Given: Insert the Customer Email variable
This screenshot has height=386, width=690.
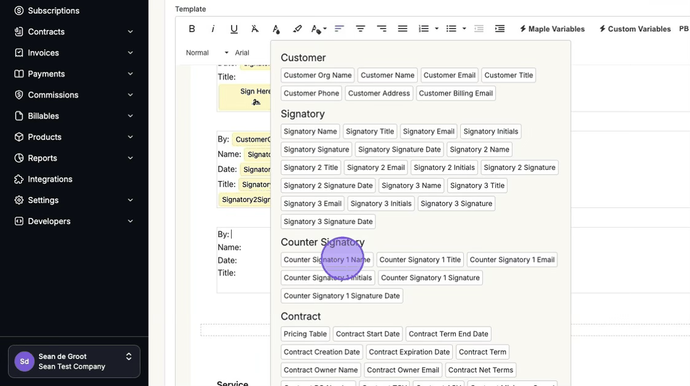Looking at the screenshot, I should point(449,75).
